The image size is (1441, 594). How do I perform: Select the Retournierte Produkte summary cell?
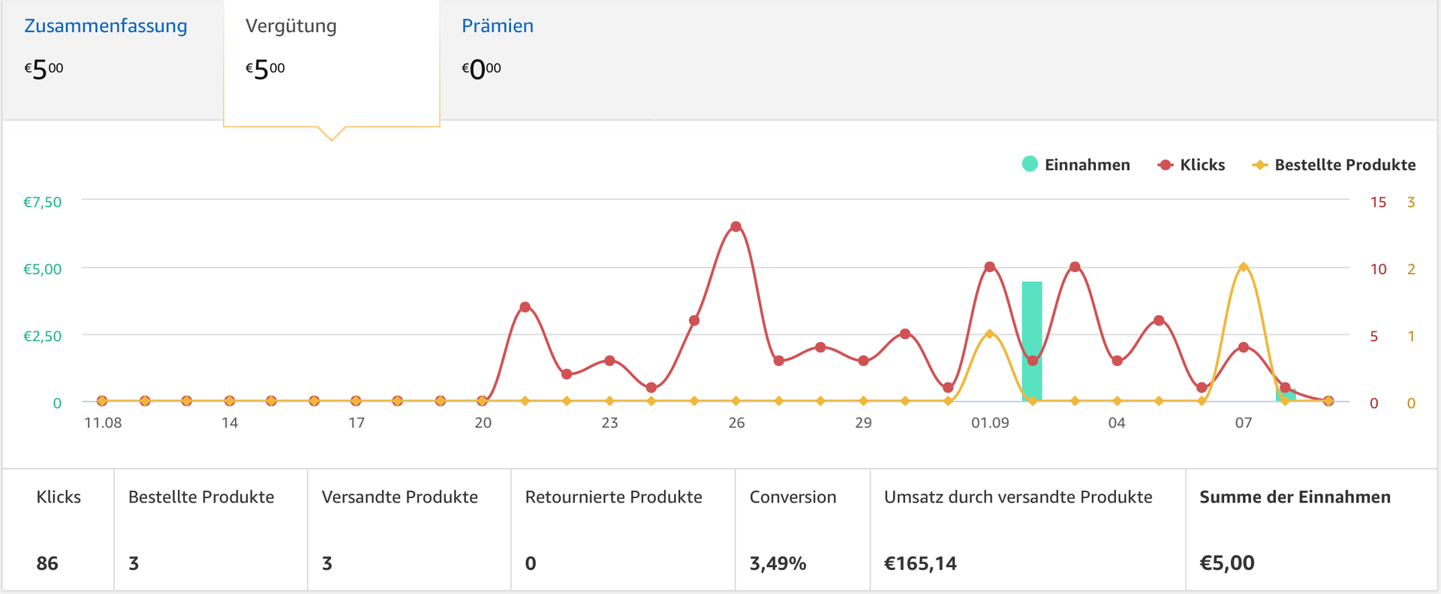623,529
